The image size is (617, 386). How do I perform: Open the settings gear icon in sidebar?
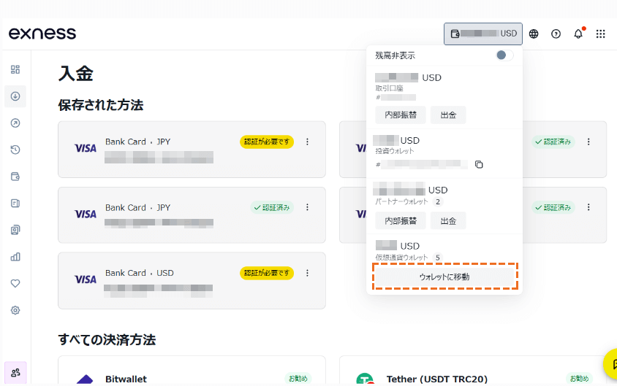click(x=15, y=310)
